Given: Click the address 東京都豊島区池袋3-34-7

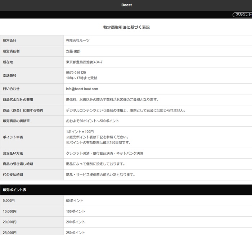Looking at the screenshot, I should pos(84,62).
